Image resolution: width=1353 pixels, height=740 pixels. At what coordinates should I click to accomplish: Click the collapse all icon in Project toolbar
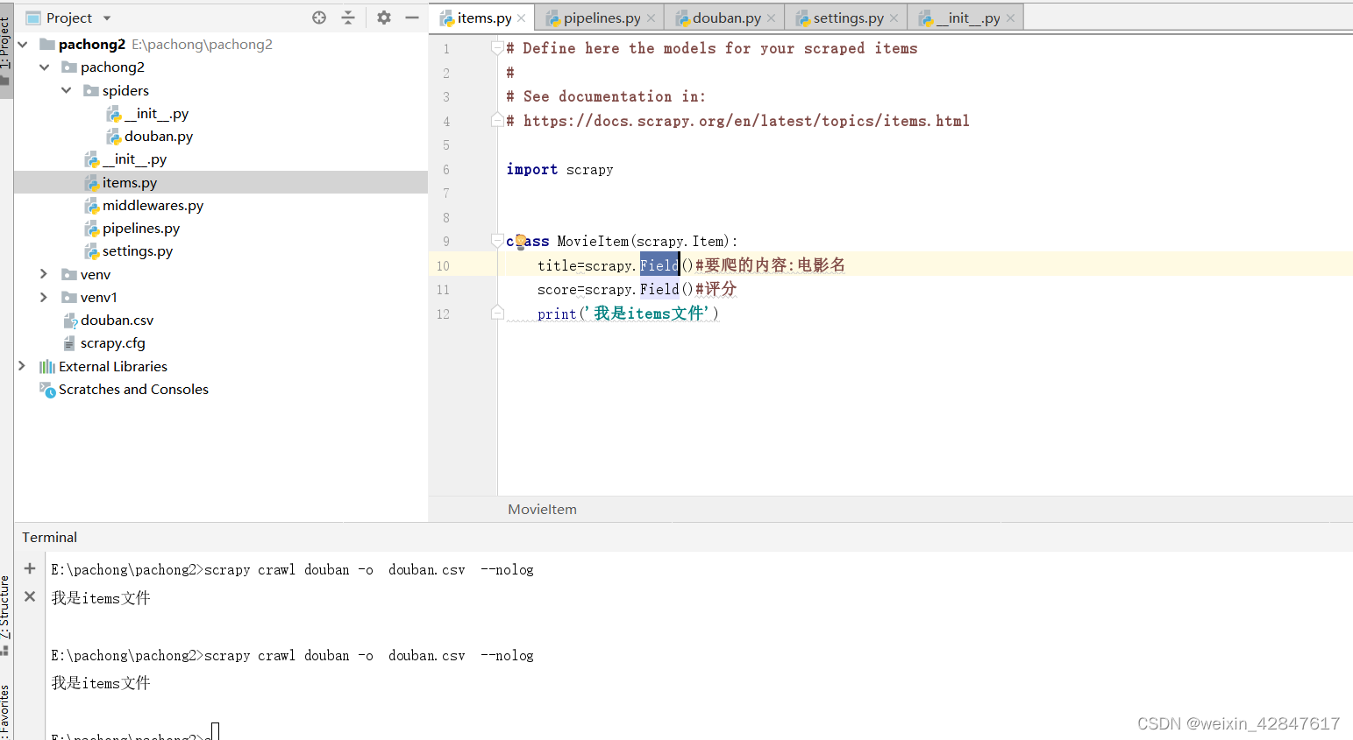(x=349, y=17)
